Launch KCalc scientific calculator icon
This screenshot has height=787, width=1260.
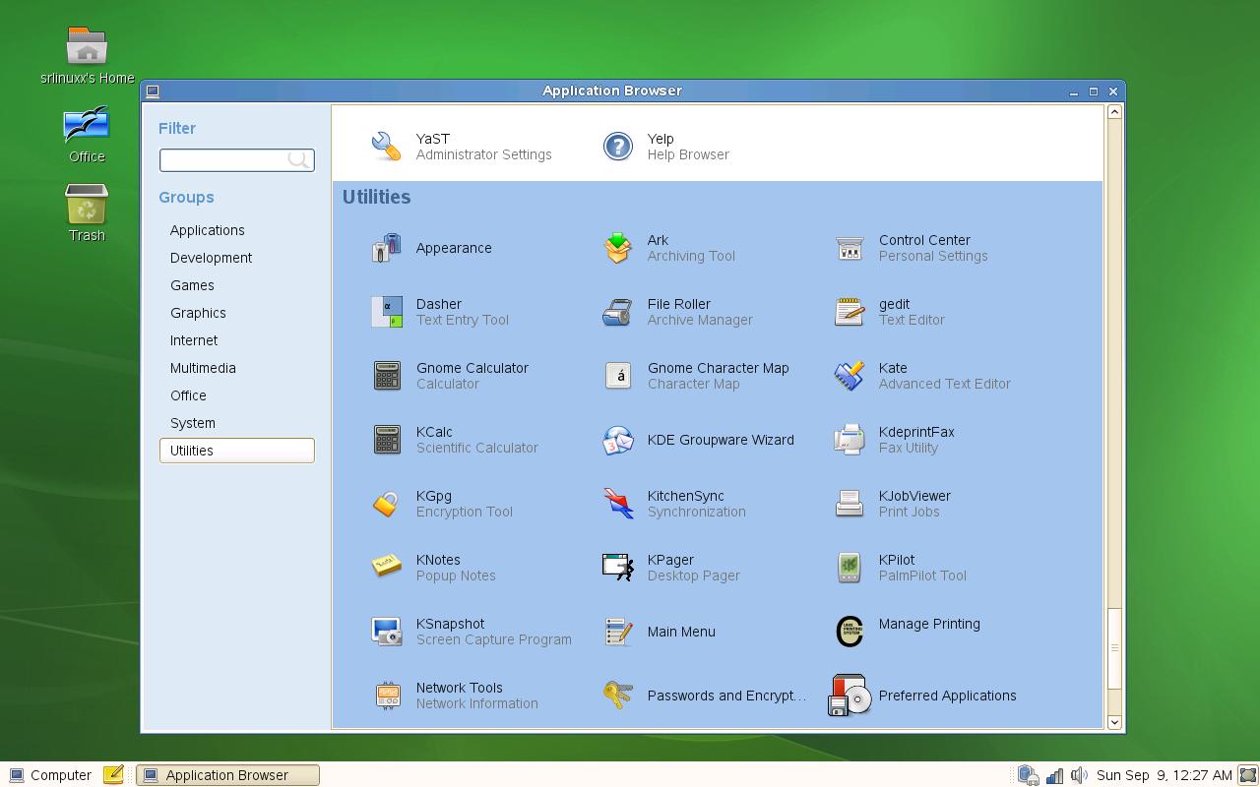[x=386, y=440]
